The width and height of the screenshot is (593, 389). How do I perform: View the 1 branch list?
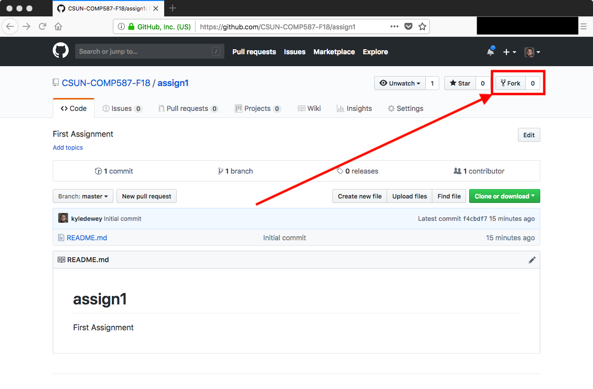(x=235, y=171)
